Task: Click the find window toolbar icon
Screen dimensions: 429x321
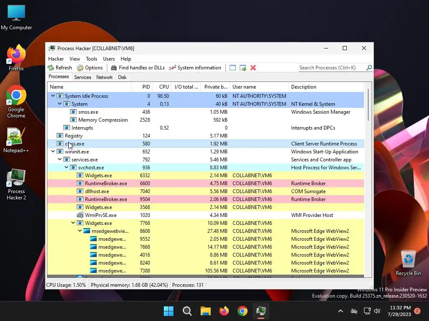Action: (233, 68)
